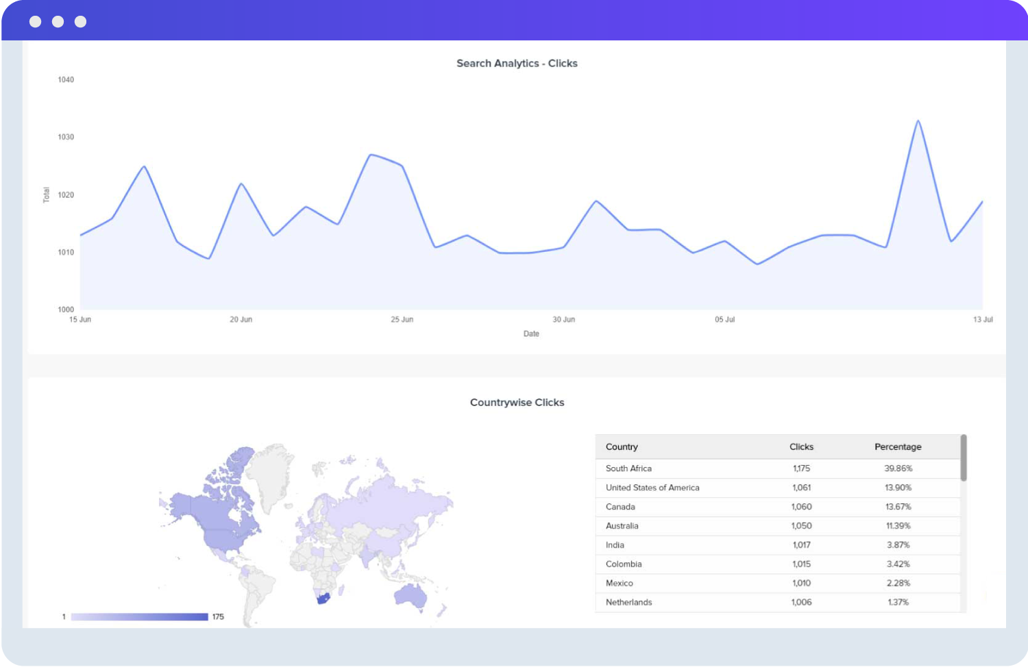The width and height of the screenshot is (1028, 667).
Task: Select the 'South Africa' table row
Action: [778, 468]
